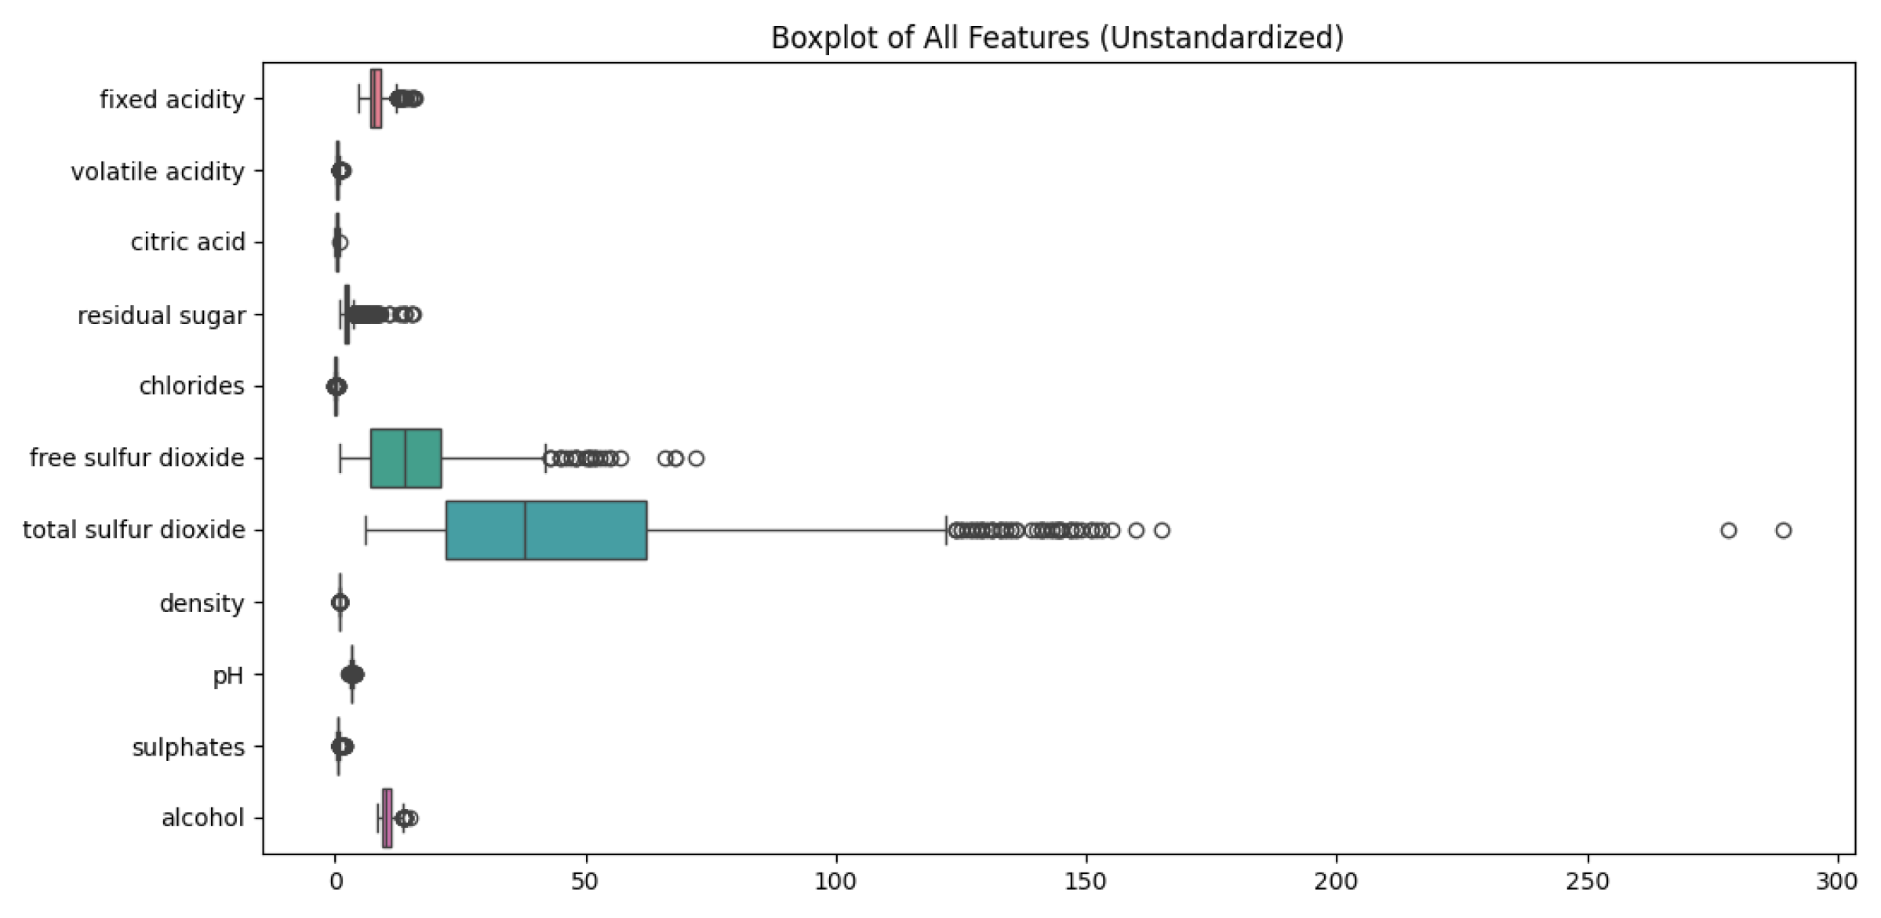Click the "alcohol" axis label
This screenshot has height=918, width=1881.
(202, 818)
